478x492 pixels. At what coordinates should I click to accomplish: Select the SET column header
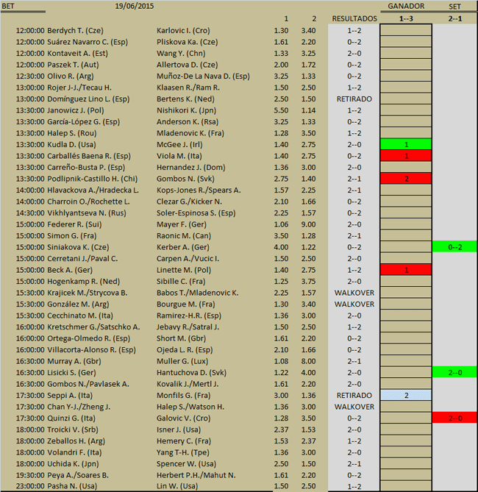pyautogui.click(x=454, y=7)
